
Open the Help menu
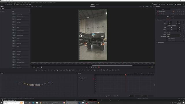tap(54, 2)
